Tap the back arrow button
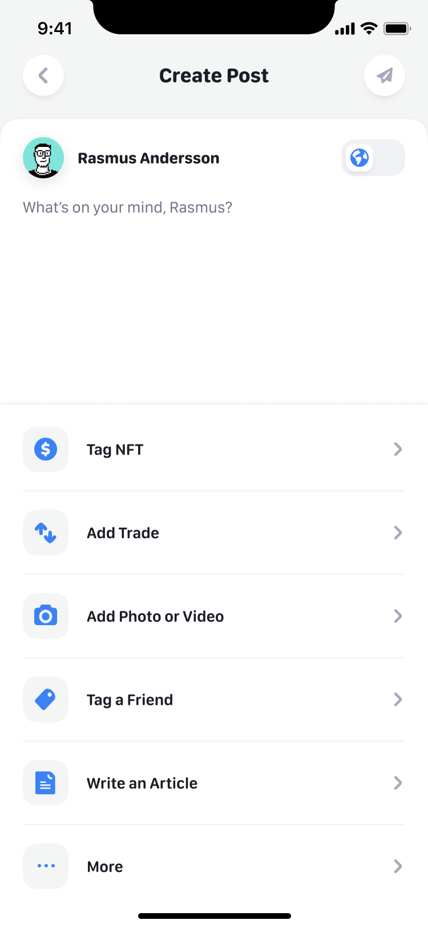 pos(43,75)
